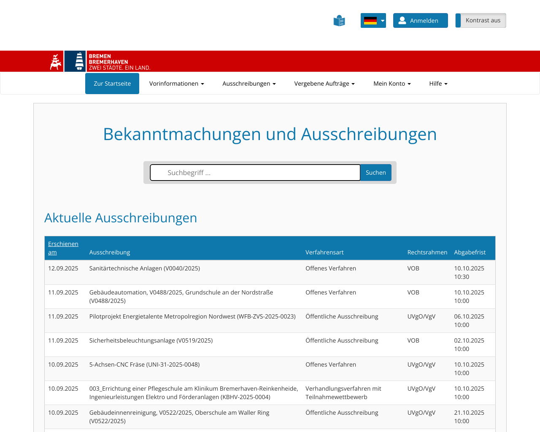Expand the Ausschreibungen menu

pyautogui.click(x=249, y=84)
